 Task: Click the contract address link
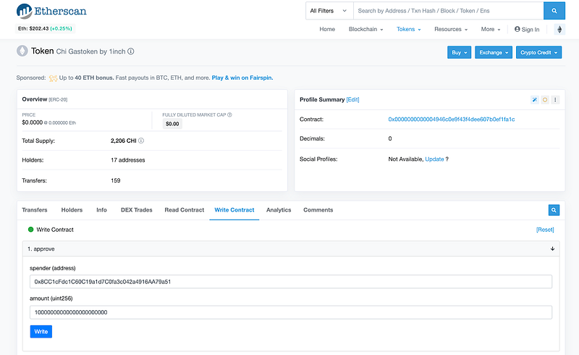point(451,119)
